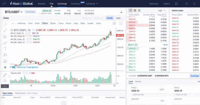Select the 1hour chart interval

[x=61, y=23]
